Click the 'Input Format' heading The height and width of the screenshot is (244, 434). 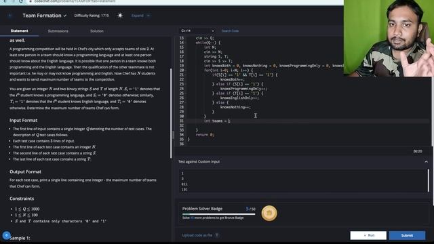pos(23,121)
